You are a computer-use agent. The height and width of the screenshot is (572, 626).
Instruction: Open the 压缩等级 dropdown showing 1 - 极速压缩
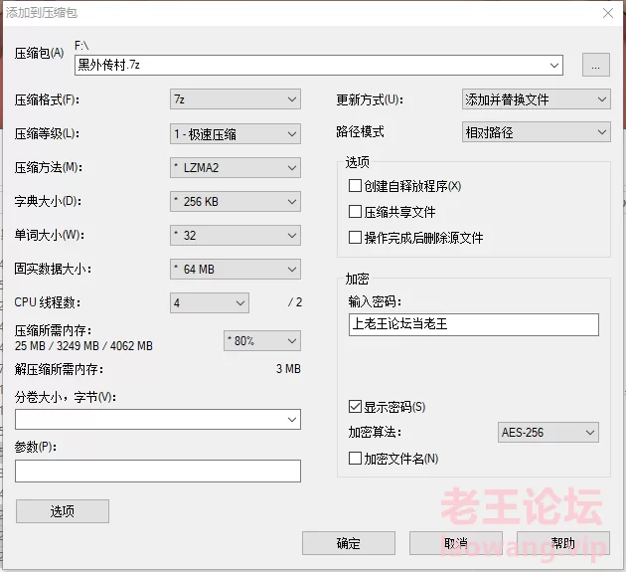(x=235, y=134)
